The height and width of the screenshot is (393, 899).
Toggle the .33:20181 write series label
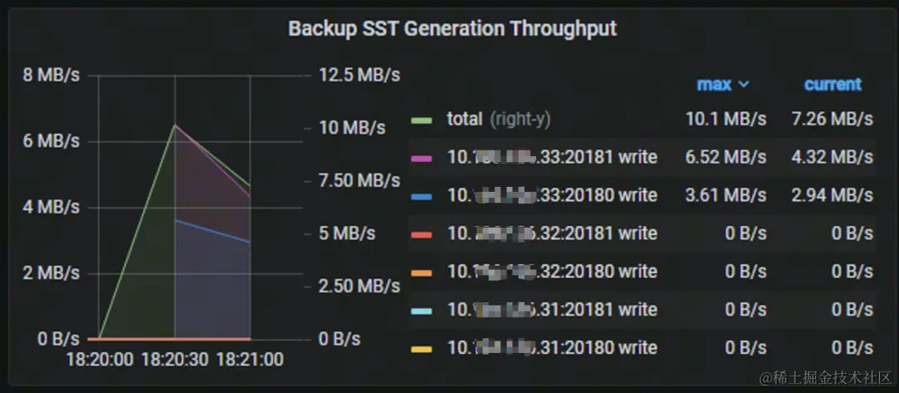[x=552, y=157]
